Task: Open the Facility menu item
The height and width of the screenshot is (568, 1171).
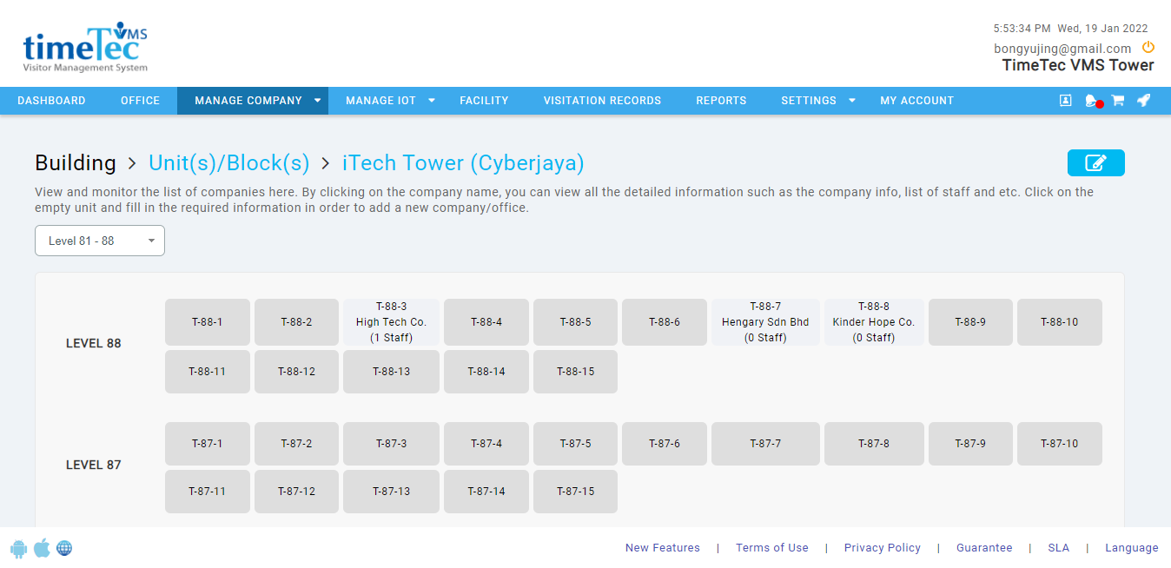Action: pyautogui.click(x=484, y=101)
